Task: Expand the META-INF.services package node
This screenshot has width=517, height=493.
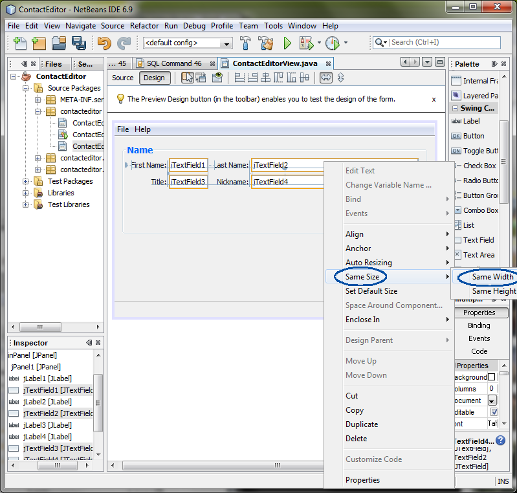Action: [x=38, y=100]
